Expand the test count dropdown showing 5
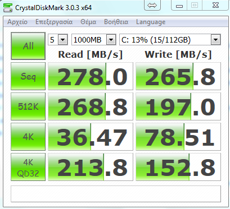 click(62, 40)
